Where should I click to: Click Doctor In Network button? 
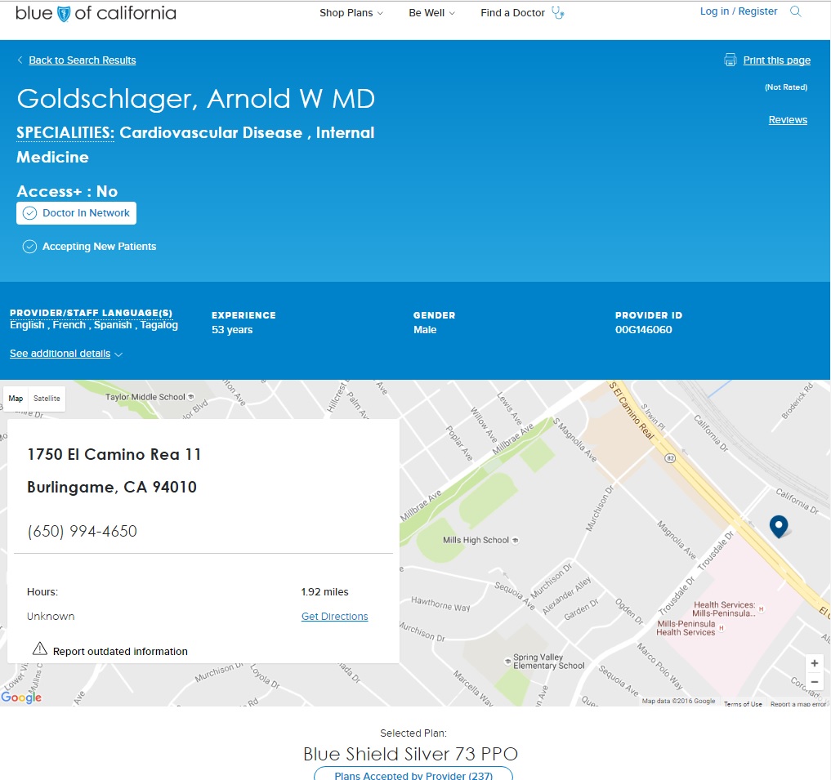pos(76,213)
